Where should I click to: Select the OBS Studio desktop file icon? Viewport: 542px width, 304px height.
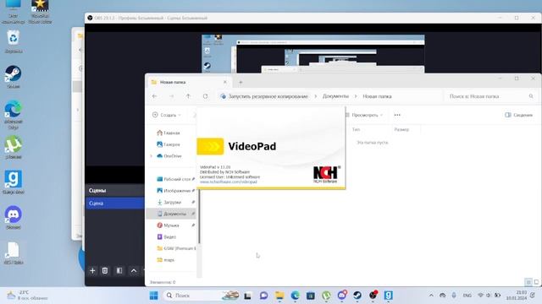(14, 253)
